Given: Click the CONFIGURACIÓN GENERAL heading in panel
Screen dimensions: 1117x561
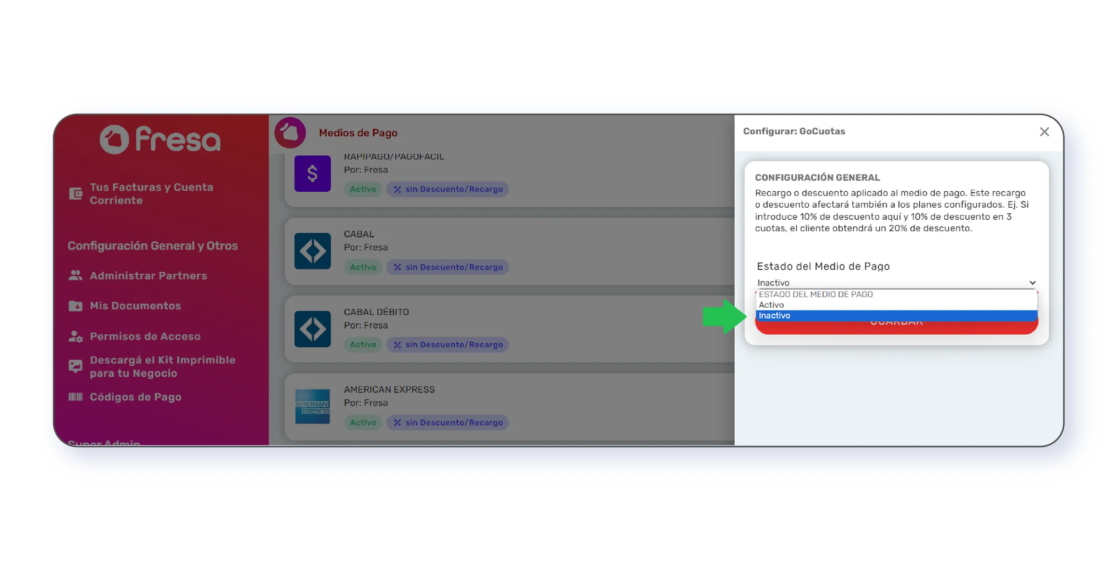Looking at the screenshot, I should pos(817,177).
